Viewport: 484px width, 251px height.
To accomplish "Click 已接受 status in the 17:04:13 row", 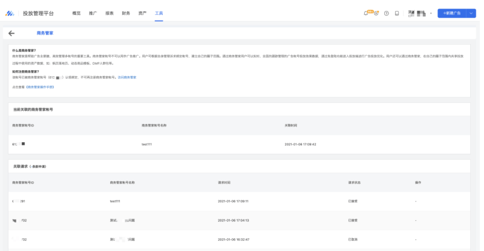I will [353, 220].
